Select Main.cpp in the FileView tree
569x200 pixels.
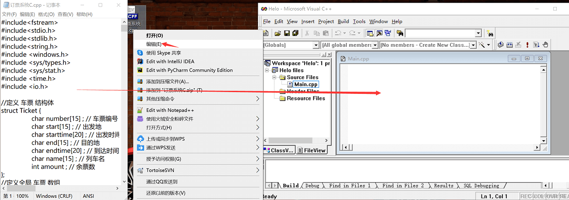306,84
